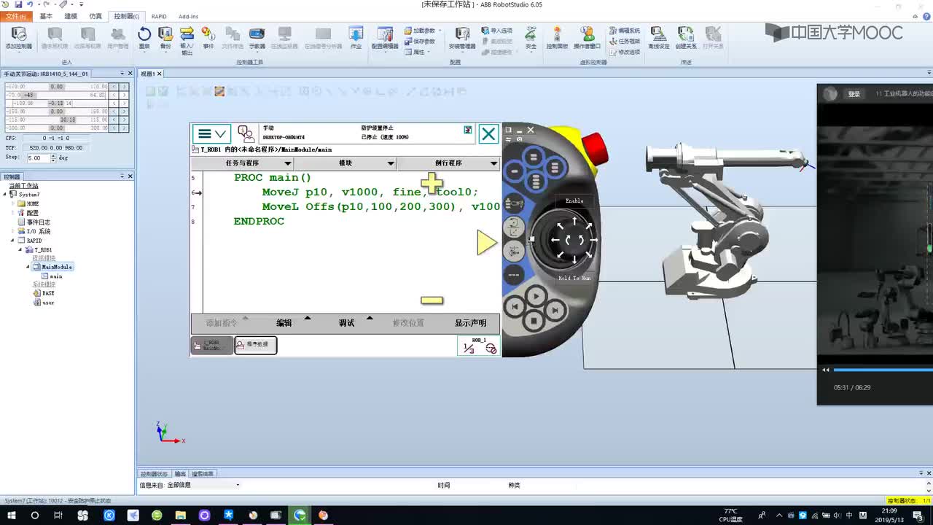
Task: Switch to the RAPID ribbon tab
Action: [159, 15]
